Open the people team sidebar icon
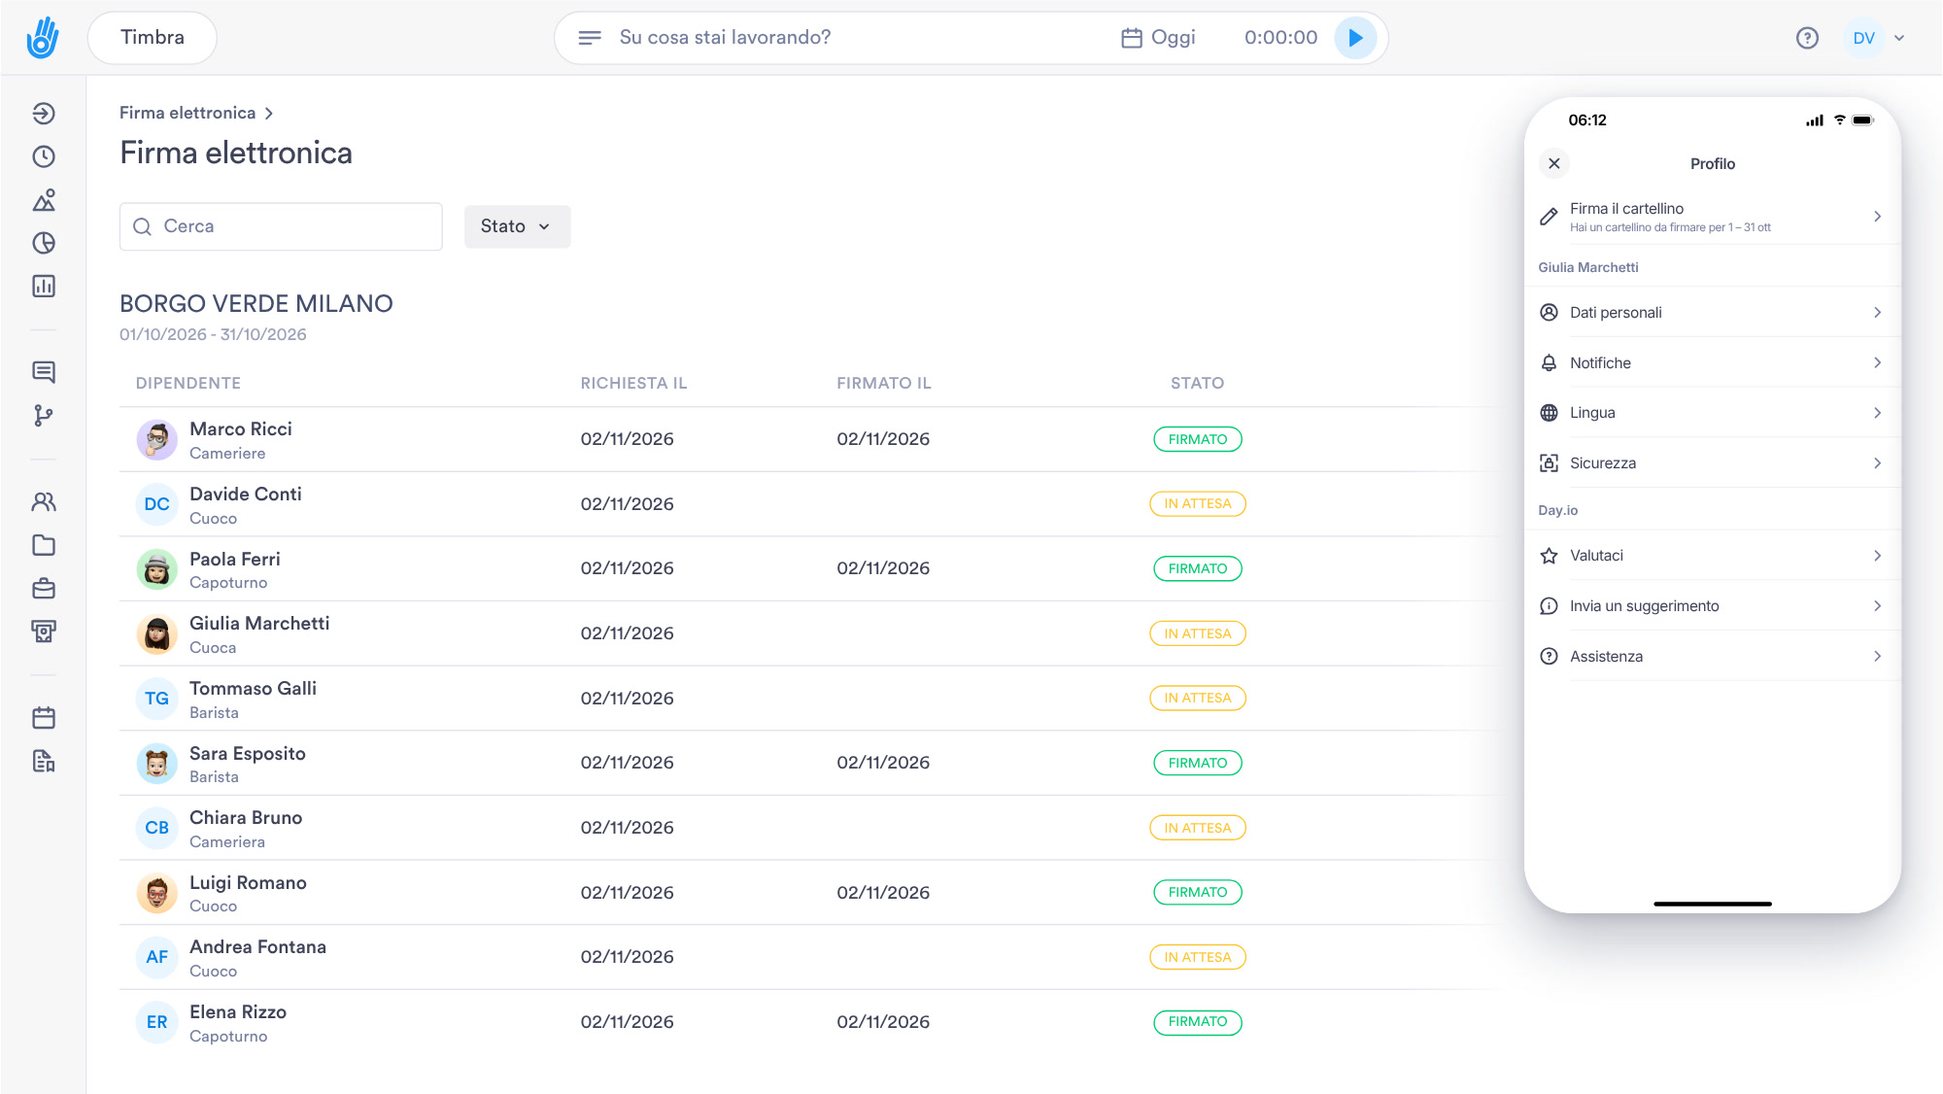Screen dimensions: 1943x1094 point(44,502)
